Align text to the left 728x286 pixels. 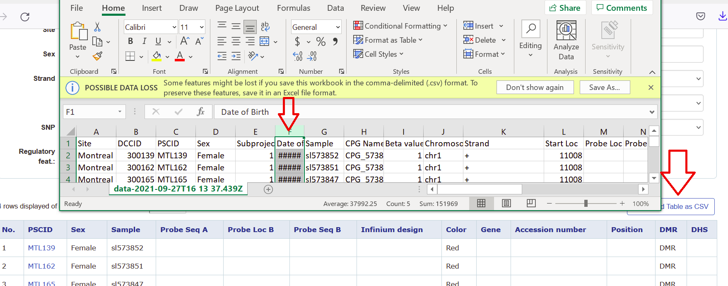(x=222, y=41)
